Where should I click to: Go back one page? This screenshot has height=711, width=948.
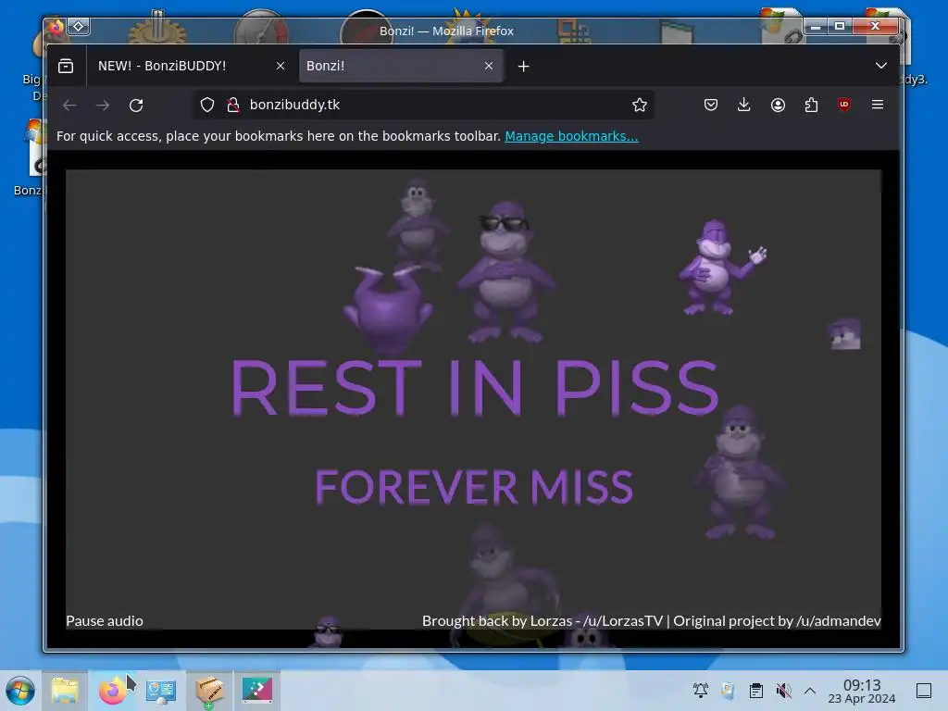click(x=69, y=106)
